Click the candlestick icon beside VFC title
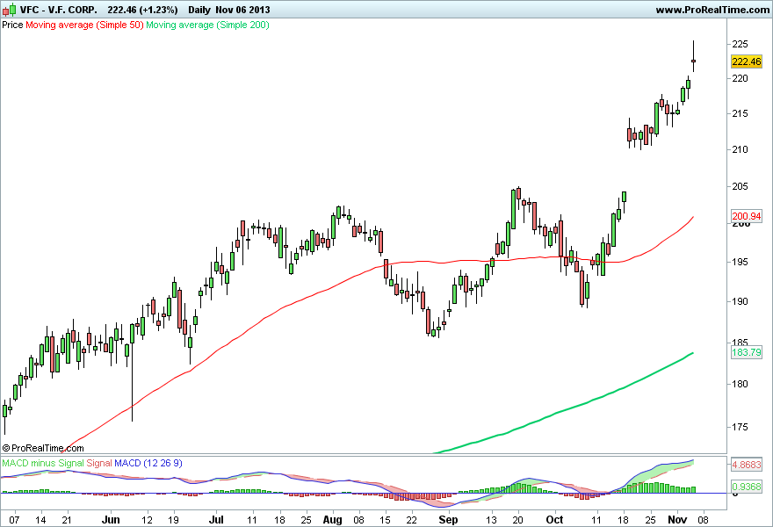Image resolution: width=773 pixels, height=527 pixels. click(x=10, y=10)
